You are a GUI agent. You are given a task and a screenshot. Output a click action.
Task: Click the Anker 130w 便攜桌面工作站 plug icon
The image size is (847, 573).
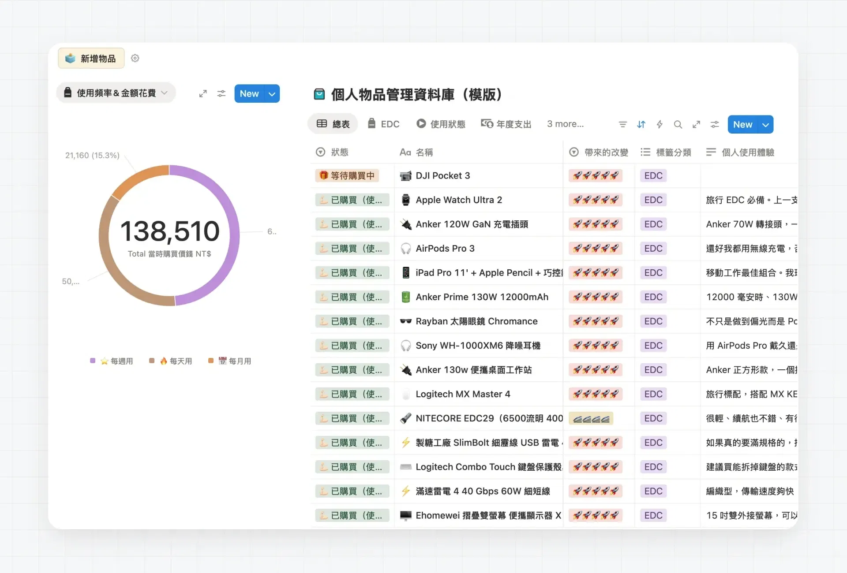(406, 370)
